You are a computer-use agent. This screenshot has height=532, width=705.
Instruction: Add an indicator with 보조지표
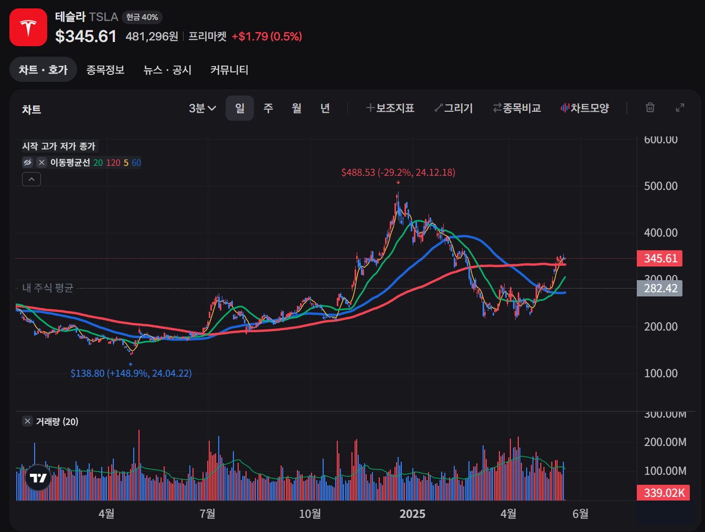point(390,108)
